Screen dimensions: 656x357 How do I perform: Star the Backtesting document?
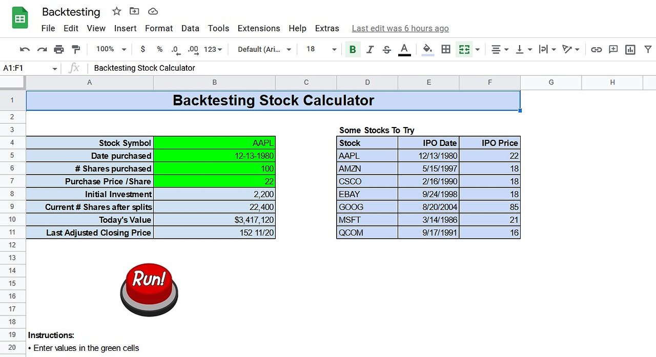coord(116,11)
